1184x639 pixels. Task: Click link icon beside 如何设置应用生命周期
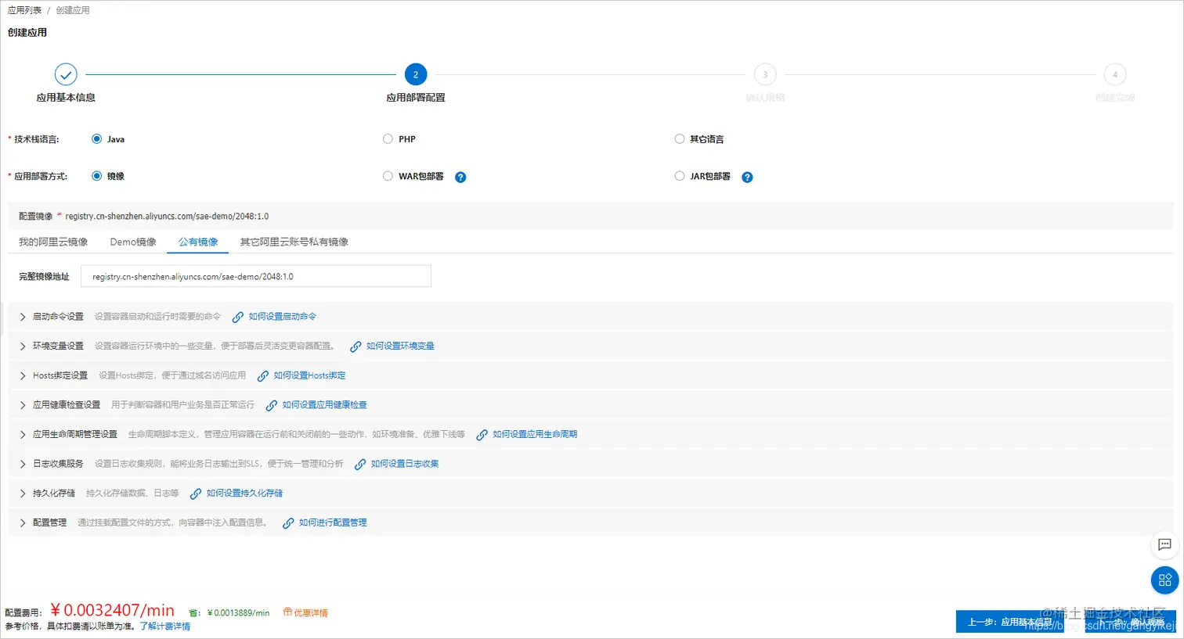[482, 435]
